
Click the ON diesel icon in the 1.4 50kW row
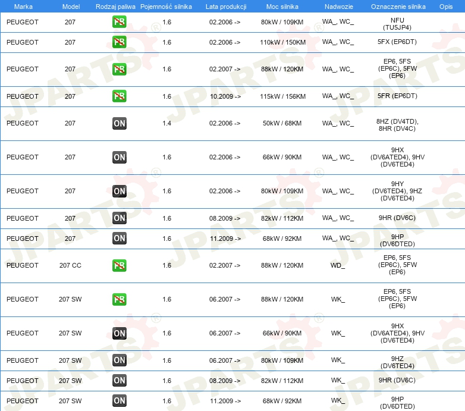[x=119, y=123]
